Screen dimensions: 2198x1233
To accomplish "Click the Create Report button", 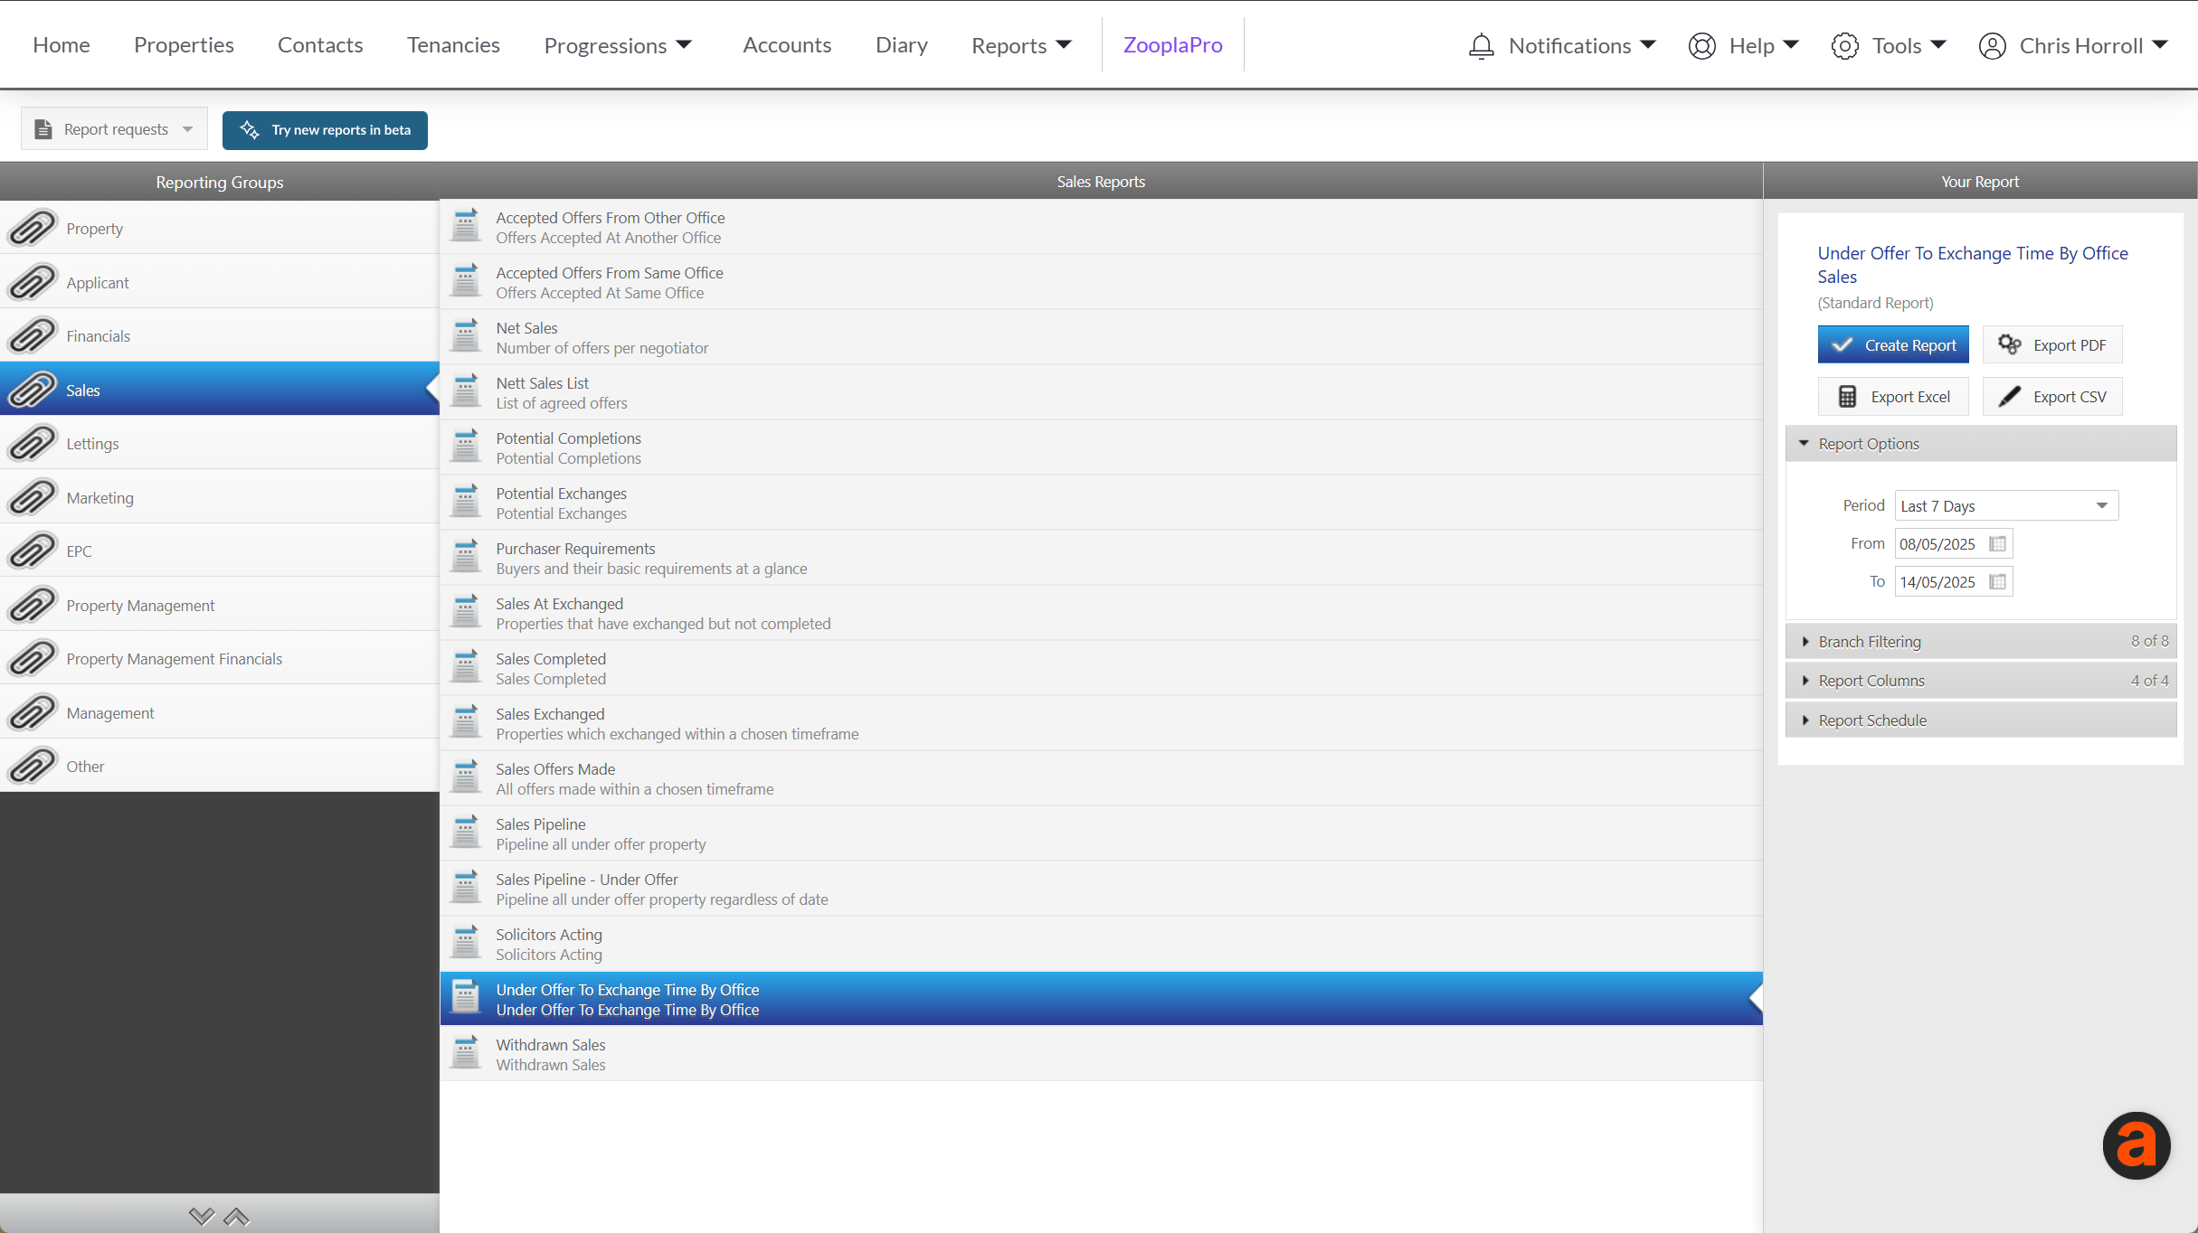I will tap(1893, 344).
